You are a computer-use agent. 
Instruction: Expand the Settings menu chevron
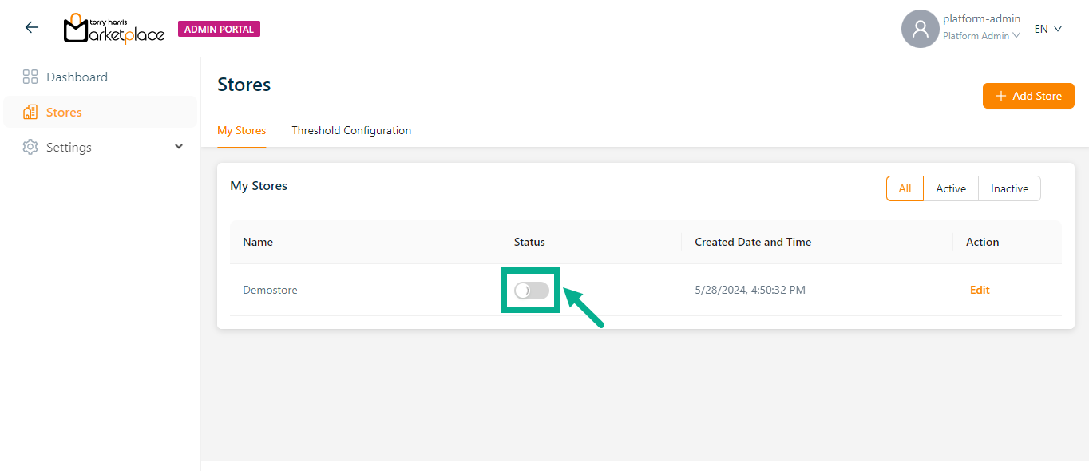coord(179,147)
